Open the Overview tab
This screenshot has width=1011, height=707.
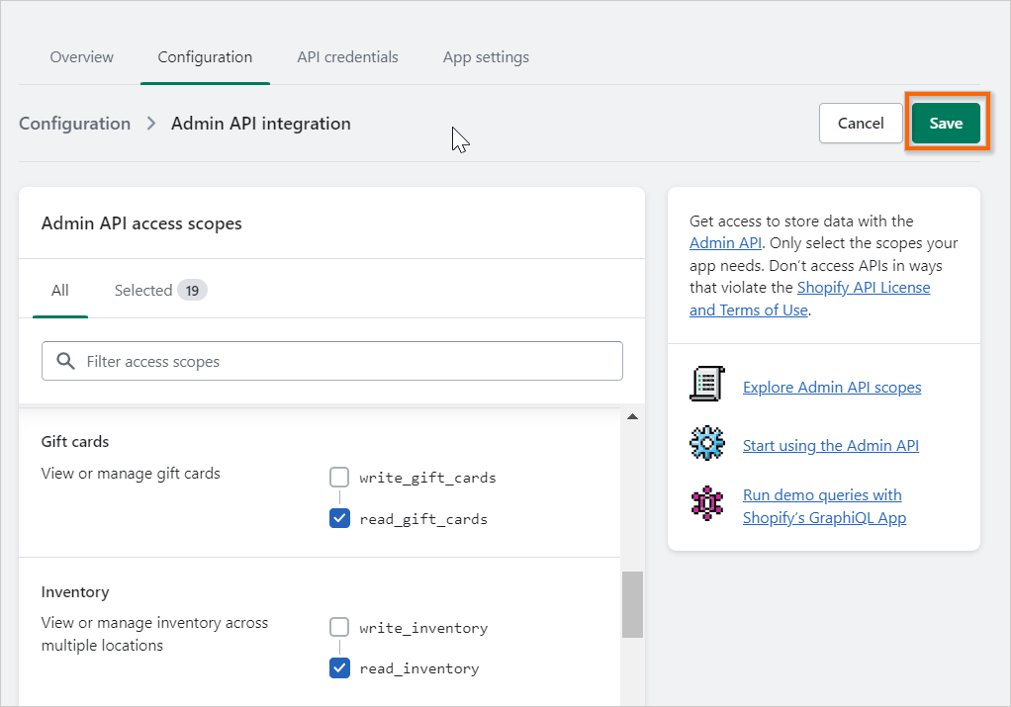pyautogui.click(x=82, y=56)
